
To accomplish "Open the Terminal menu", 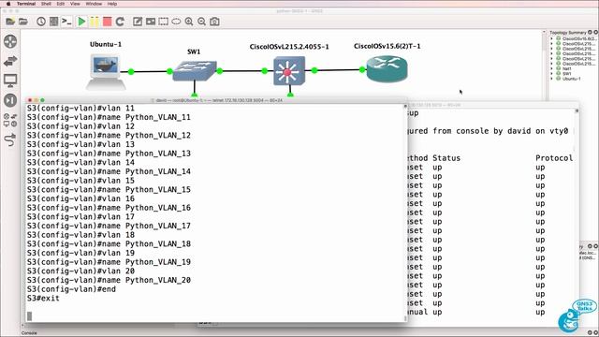I will [26, 4].
